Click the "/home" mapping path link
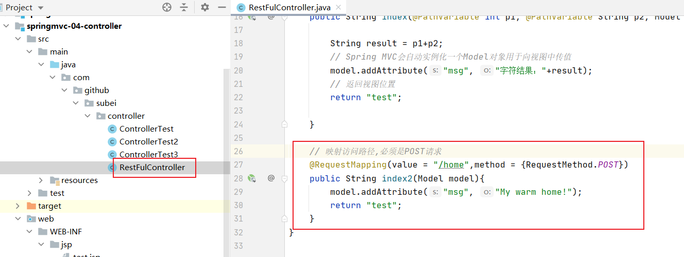Viewport: 684px width, 257px height. tap(451, 165)
